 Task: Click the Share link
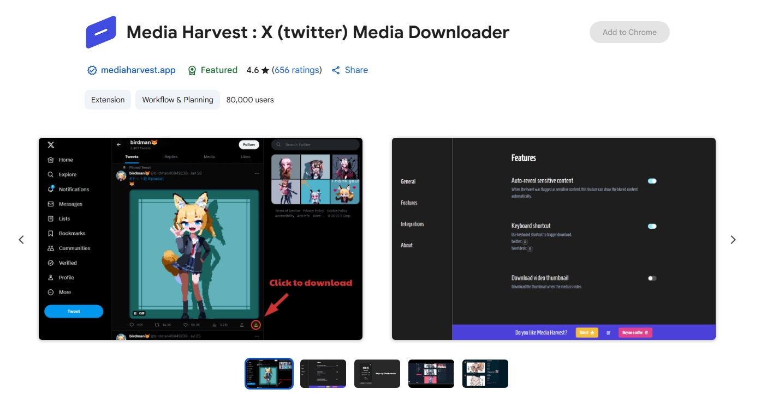(350, 70)
